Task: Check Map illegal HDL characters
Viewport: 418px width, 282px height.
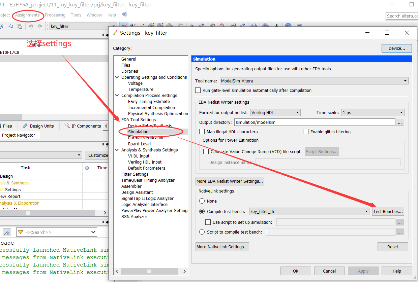Action: click(202, 132)
